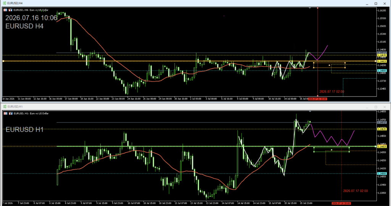Click the red 2026.07.17 02:00 text in H4 chart
391x206 pixels.
(x=332, y=92)
